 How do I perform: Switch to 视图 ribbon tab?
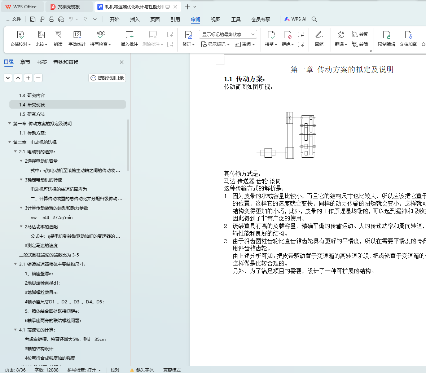[215, 19]
